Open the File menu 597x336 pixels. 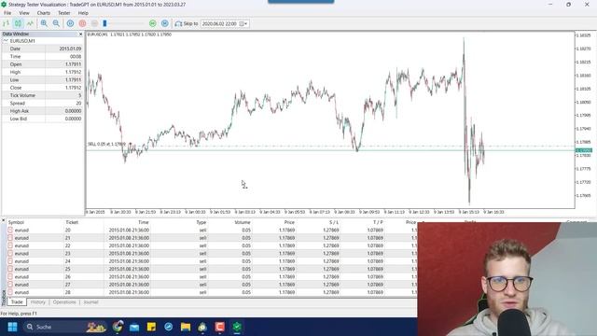click(x=7, y=13)
